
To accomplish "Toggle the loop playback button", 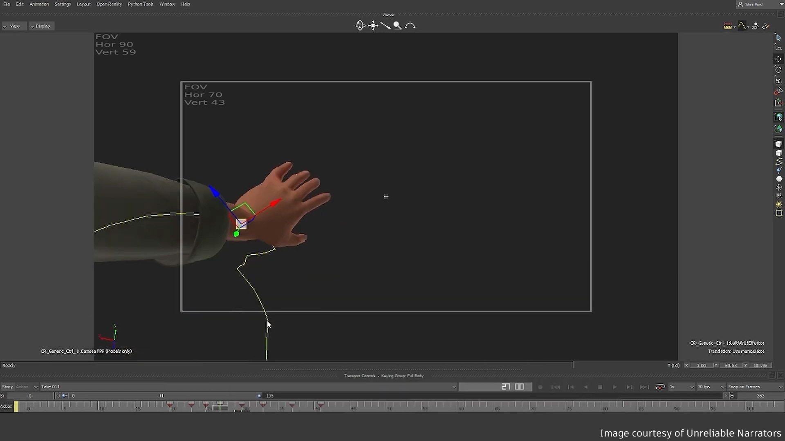I will coord(659,387).
